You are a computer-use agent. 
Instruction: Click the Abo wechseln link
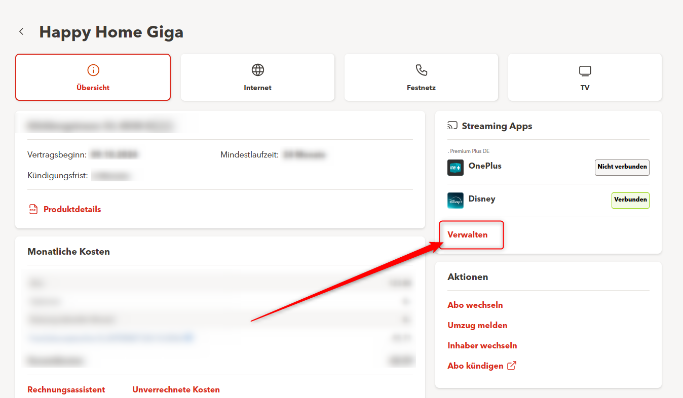click(x=475, y=305)
